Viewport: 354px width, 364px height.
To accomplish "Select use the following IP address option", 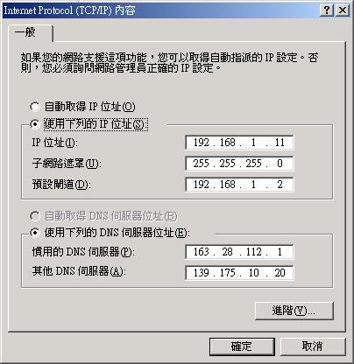I will coord(35,124).
